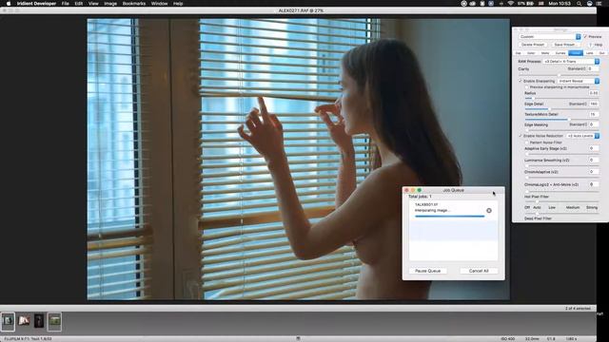Open the Iridient Developer app menu

tap(36, 4)
